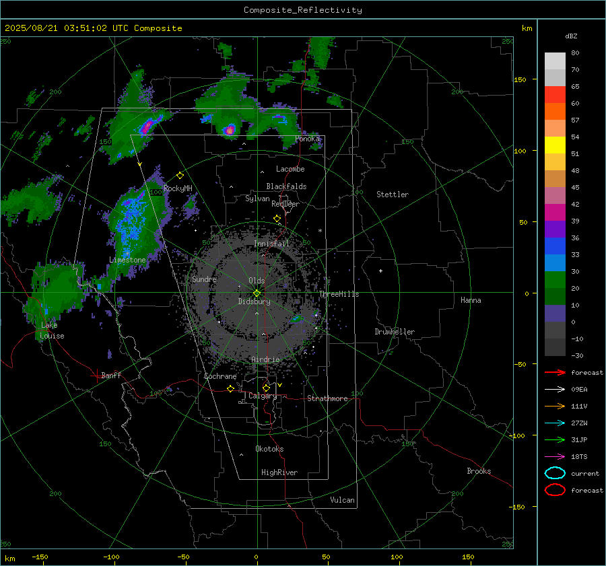This screenshot has height=566, width=606.
Task: Click the RedDeer city label
Action: [x=285, y=204]
